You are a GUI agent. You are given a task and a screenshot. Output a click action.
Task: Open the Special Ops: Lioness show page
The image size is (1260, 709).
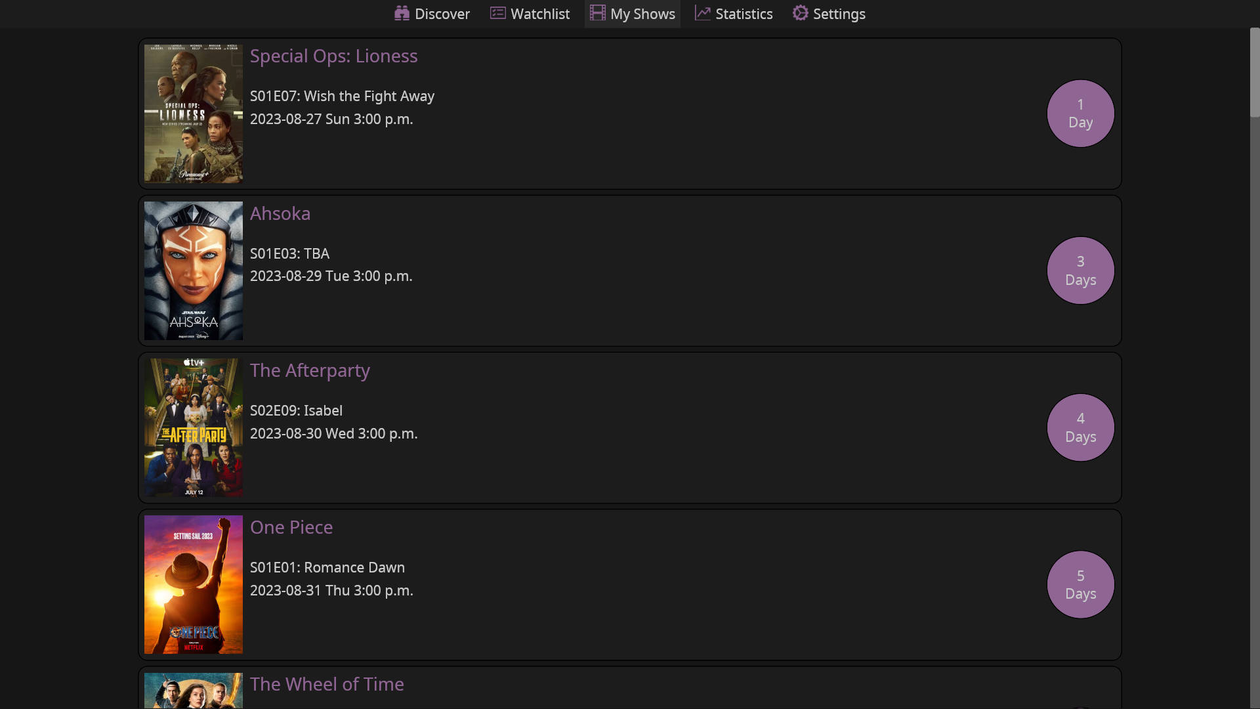[333, 56]
